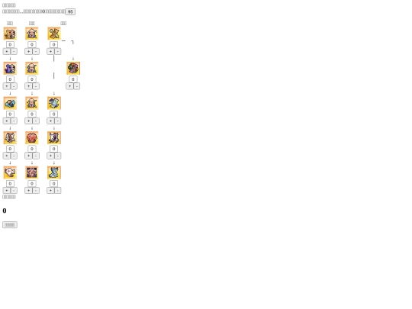Click the dark swirling orb skill icon
Screen dimensions: 412x309
73,69
